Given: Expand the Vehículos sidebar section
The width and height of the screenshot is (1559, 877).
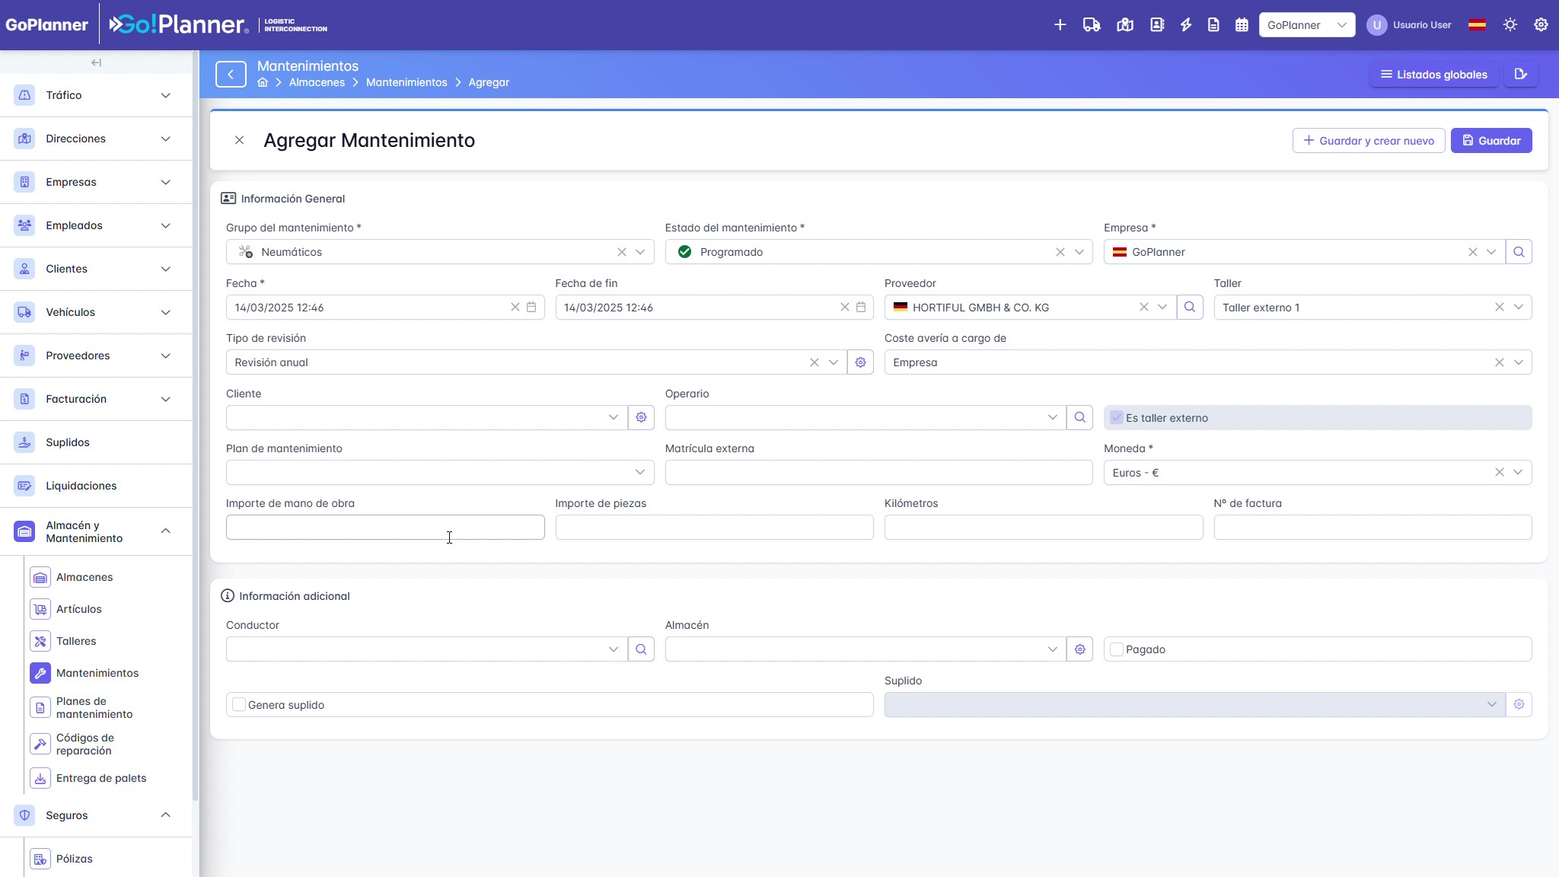Looking at the screenshot, I should [96, 312].
